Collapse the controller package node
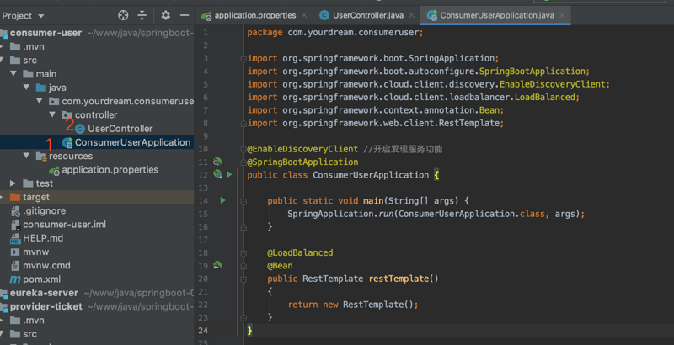674x345 pixels. click(x=52, y=115)
